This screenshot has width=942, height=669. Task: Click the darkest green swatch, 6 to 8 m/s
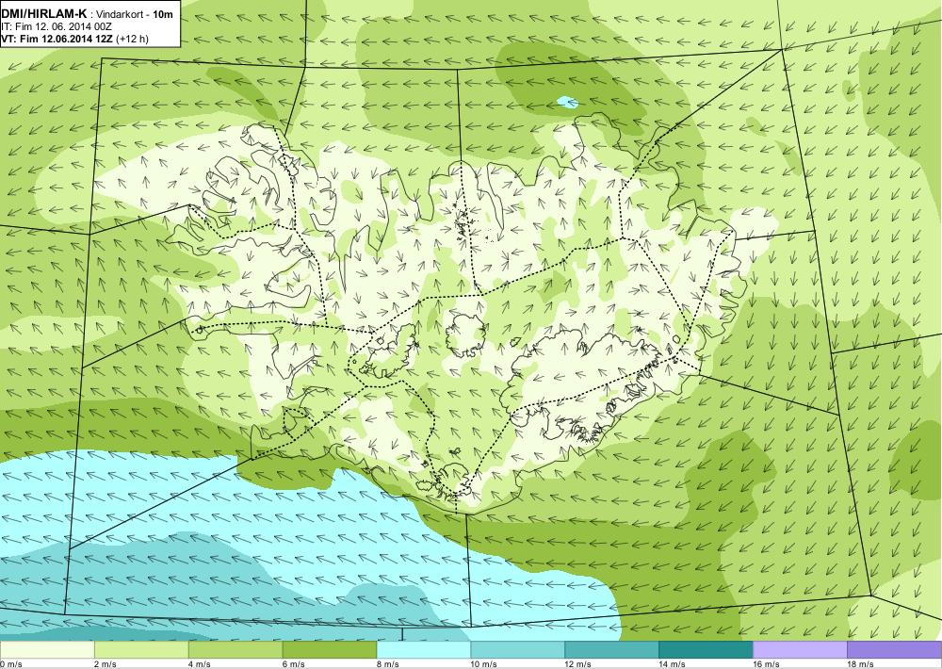pos(329,650)
